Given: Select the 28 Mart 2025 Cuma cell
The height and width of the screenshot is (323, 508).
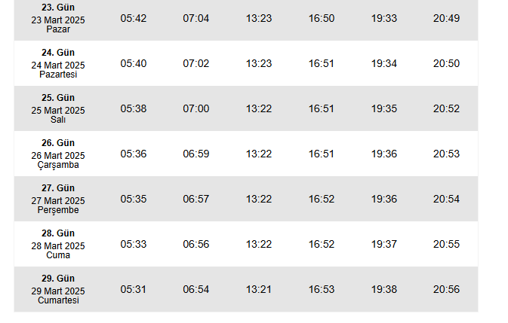Looking at the screenshot, I should pos(58,244).
